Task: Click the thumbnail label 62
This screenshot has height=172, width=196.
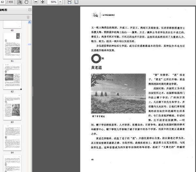Action: coord(12,91)
